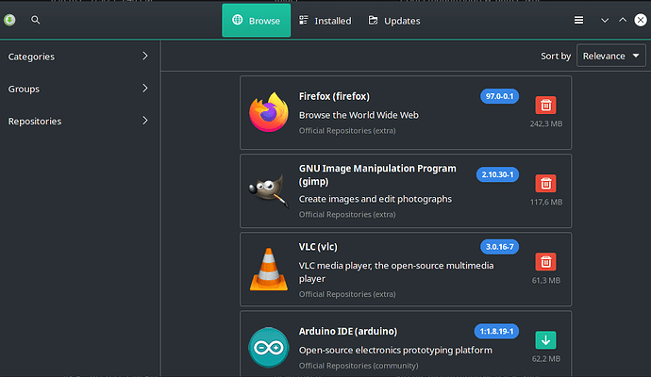The image size is (651, 377).
Task: Switch to the Installed tab
Action: pyautogui.click(x=325, y=21)
